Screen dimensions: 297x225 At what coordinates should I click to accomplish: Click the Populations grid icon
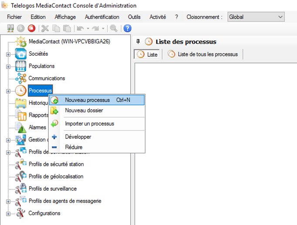21,66
